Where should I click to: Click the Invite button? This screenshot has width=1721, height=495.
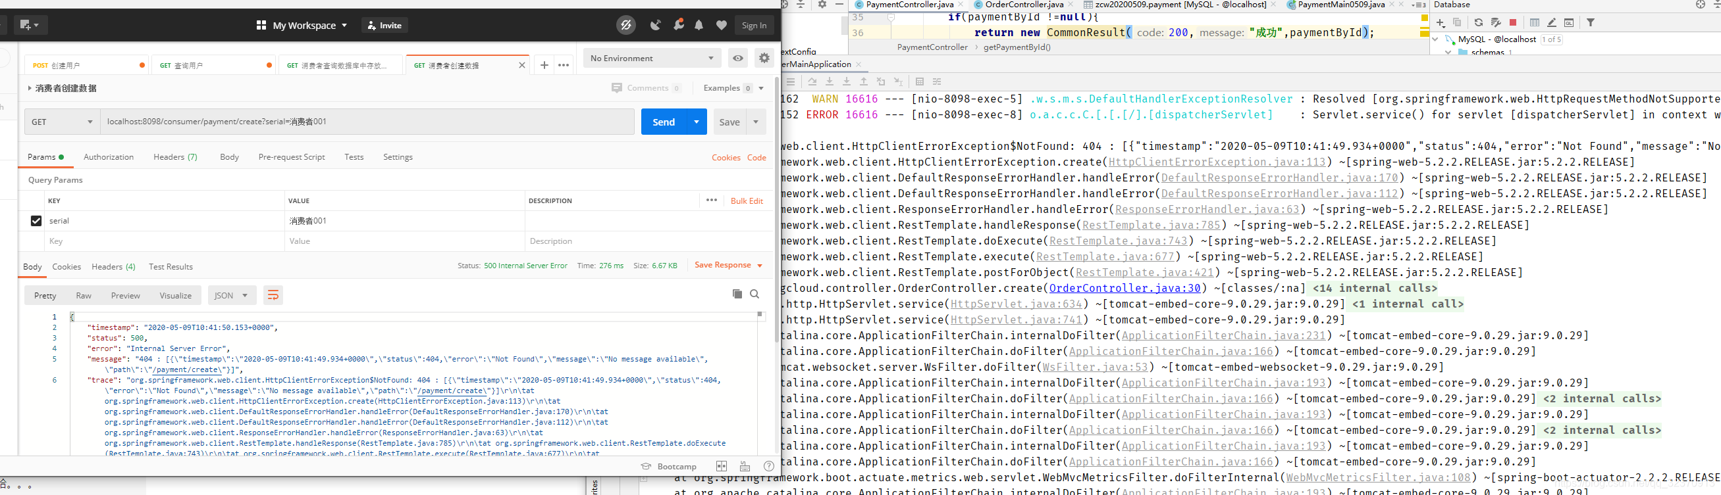pyautogui.click(x=384, y=26)
